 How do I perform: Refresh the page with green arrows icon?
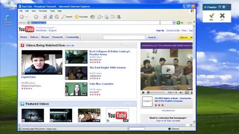pos(51,17)
